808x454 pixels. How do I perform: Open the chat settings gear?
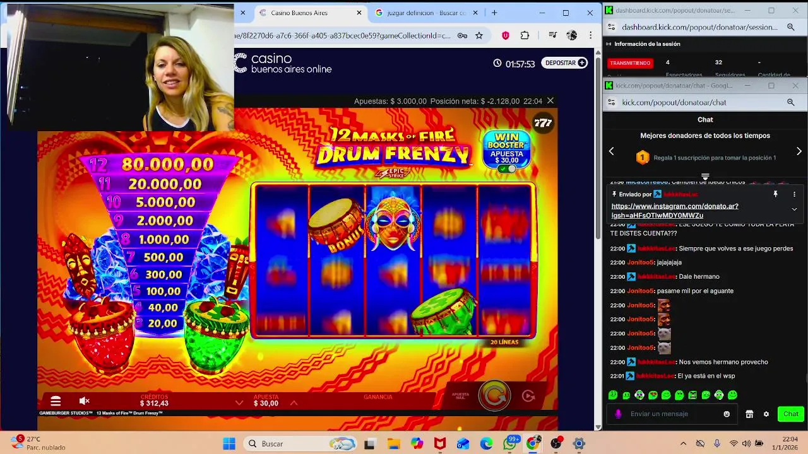coord(766,414)
